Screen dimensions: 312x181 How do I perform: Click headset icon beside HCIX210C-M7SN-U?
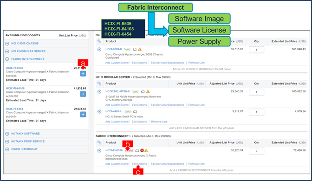tap(143, 92)
